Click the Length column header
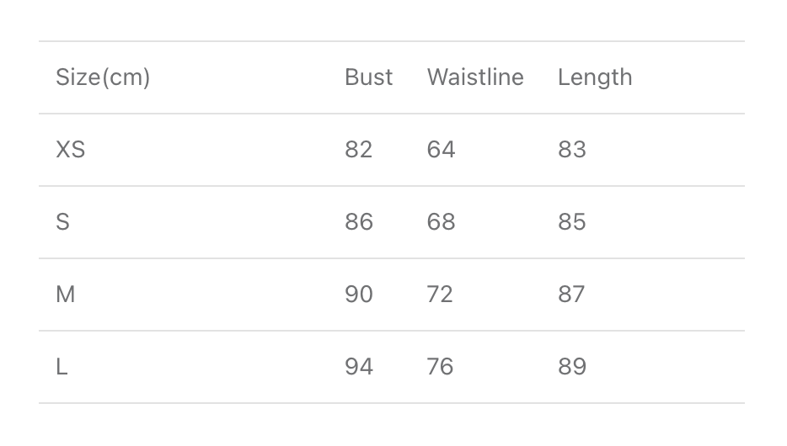The image size is (787, 446). click(594, 77)
